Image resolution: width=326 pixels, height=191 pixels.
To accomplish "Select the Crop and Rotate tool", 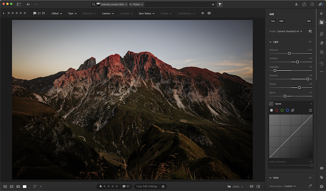I will tap(322, 34).
